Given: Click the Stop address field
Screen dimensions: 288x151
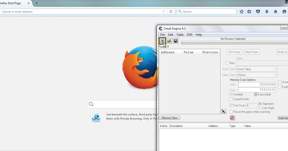Looking at the screenshot, I should click(257, 90).
